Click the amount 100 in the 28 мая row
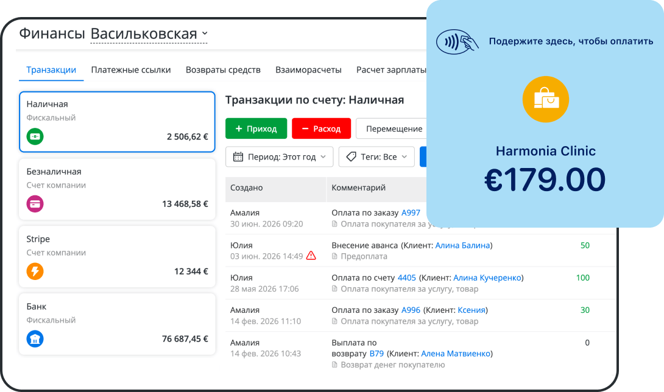The width and height of the screenshot is (664, 392). coord(583,278)
